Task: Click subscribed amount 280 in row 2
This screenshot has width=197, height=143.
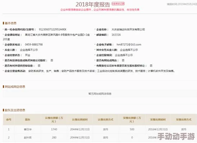Action: 54,138
